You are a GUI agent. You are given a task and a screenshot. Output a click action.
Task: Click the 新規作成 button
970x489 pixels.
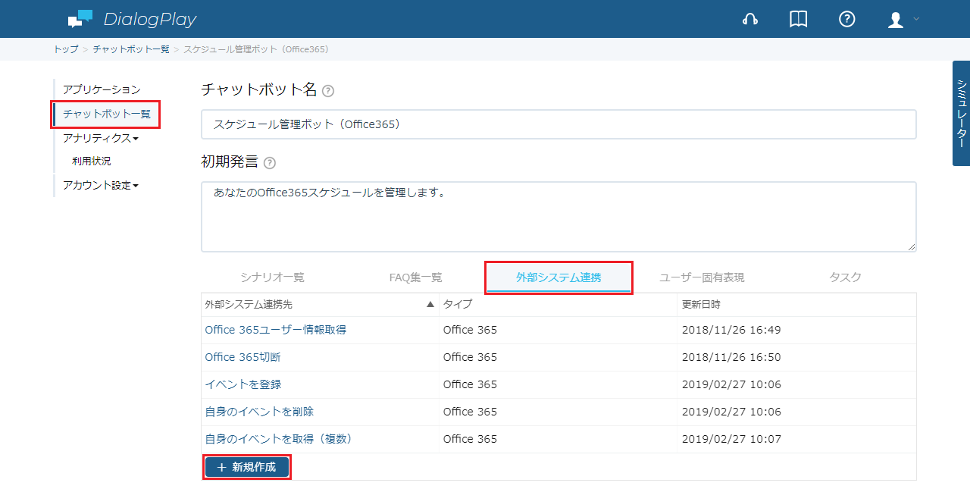point(247,467)
